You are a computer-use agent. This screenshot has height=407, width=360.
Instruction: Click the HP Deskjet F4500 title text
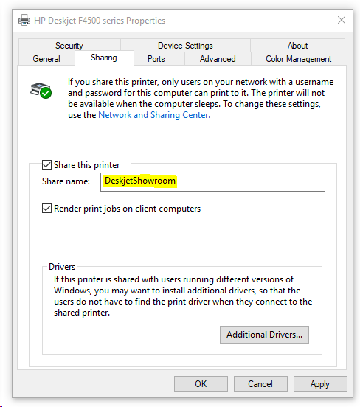coord(100,21)
